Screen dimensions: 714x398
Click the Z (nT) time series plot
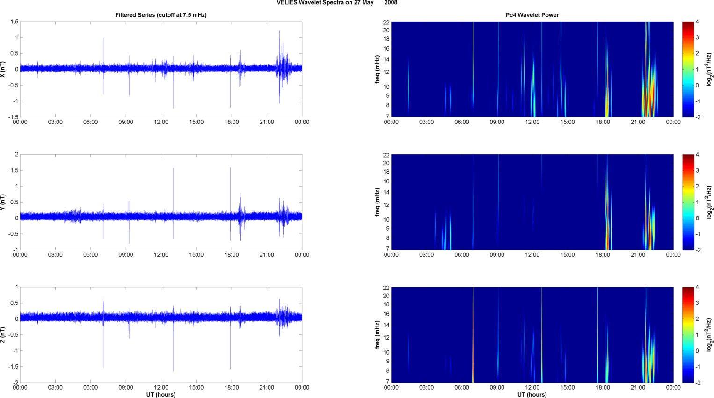click(x=160, y=335)
